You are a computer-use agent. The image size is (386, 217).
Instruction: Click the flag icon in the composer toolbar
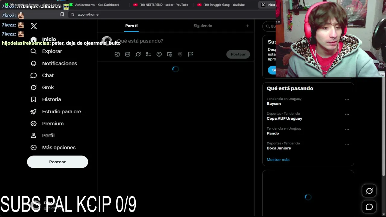[x=190, y=54]
